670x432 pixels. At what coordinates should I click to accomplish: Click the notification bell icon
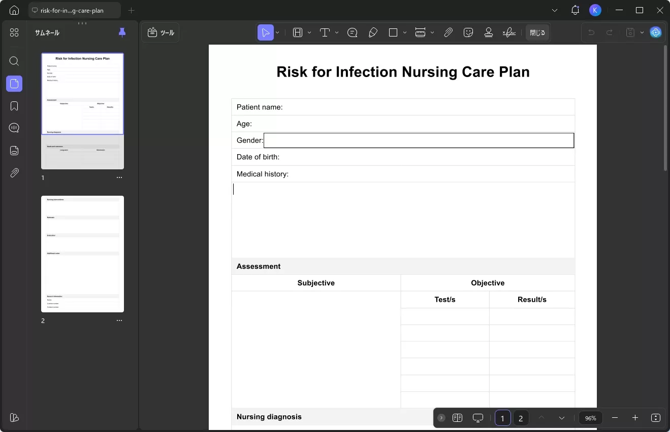point(575,10)
